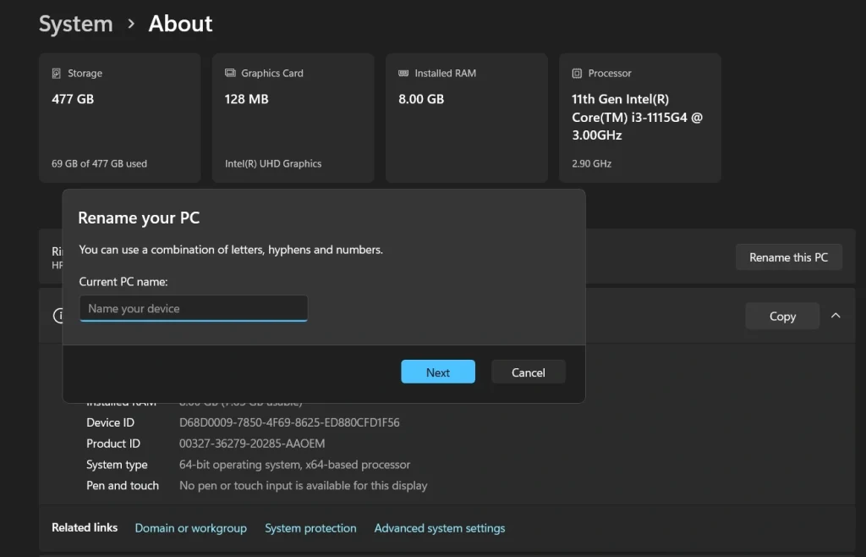
Task: Select the 128 MB graphics value
Action: pyautogui.click(x=246, y=99)
